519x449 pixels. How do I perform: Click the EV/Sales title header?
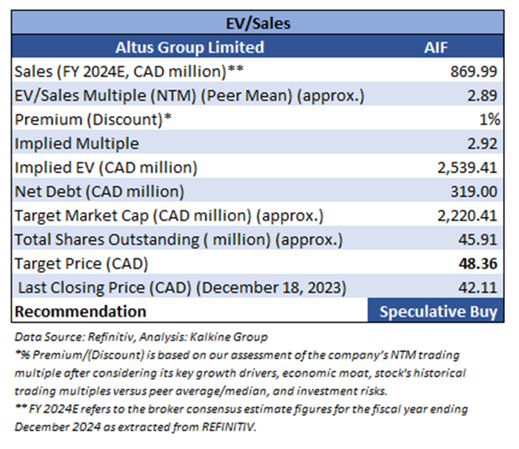point(259,24)
